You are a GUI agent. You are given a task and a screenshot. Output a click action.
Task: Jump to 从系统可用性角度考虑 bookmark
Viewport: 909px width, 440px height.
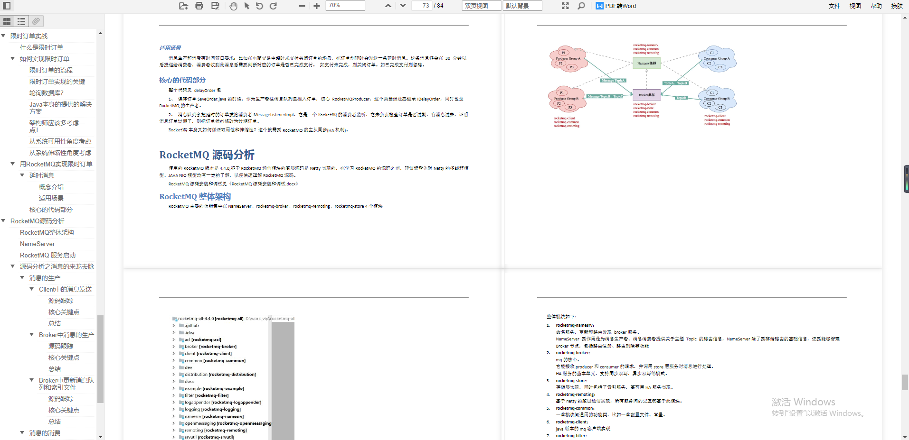click(60, 141)
